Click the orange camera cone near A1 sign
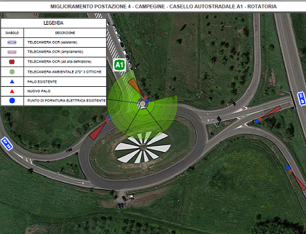Screen dimensions: 306x234 [135, 86]
